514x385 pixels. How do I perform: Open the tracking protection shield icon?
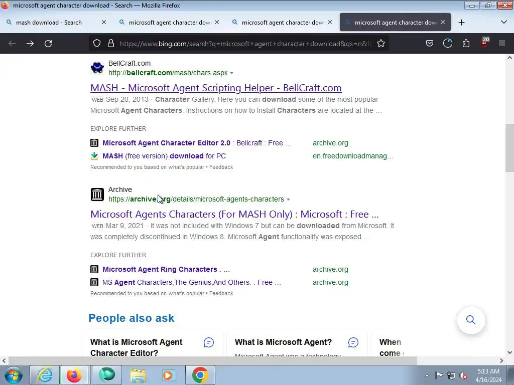[x=97, y=44]
